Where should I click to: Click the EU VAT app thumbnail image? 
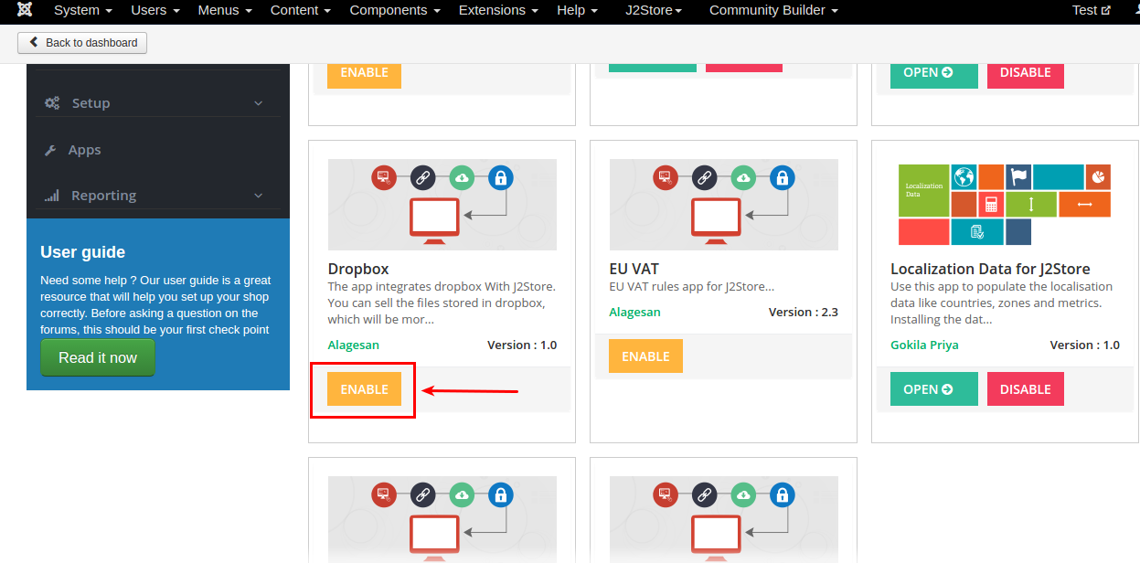724,205
